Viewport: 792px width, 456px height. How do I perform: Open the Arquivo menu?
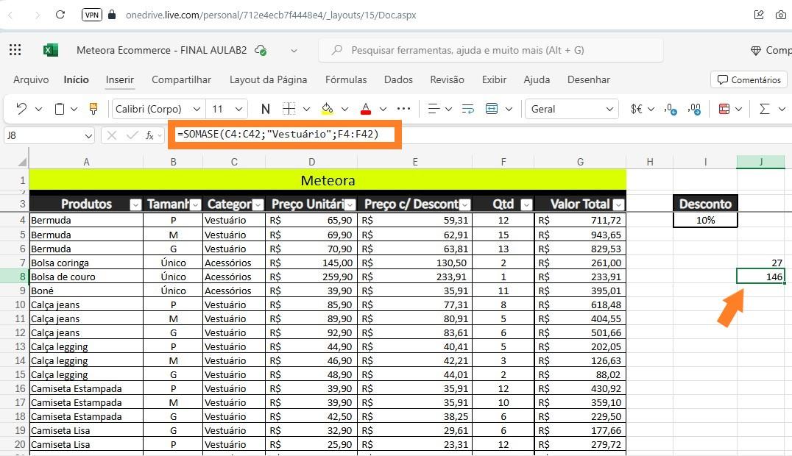[x=31, y=79]
